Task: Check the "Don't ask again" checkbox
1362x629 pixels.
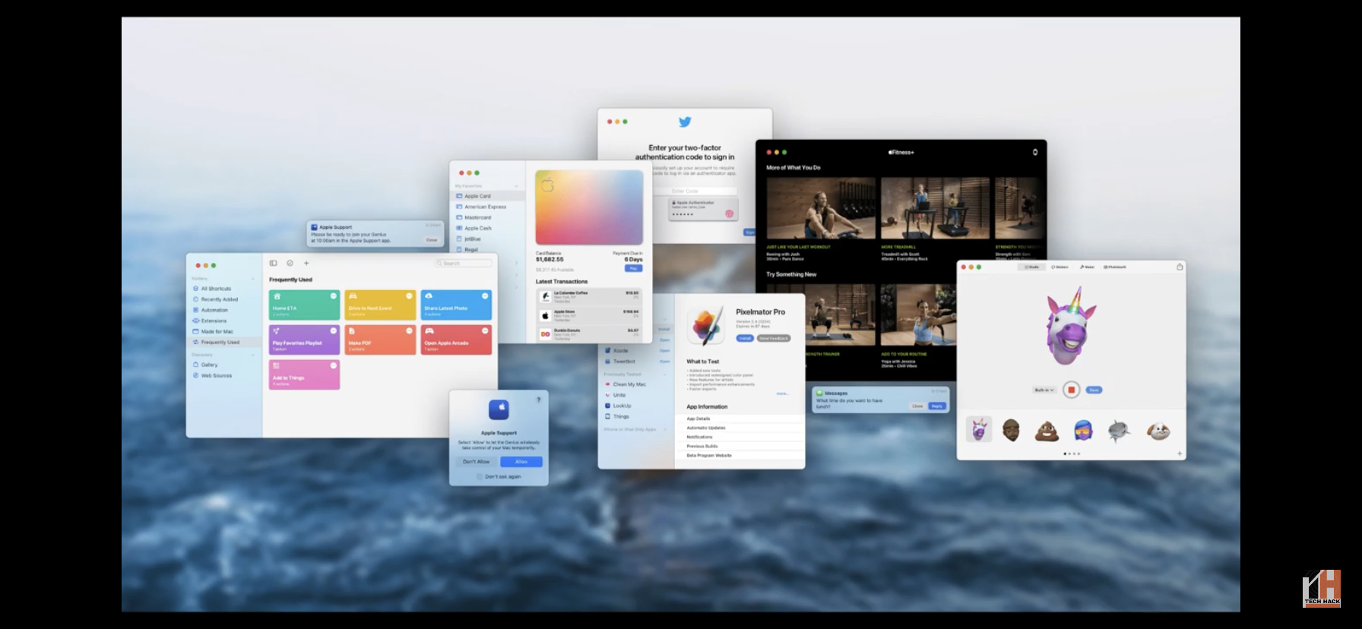Action: coord(480,476)
